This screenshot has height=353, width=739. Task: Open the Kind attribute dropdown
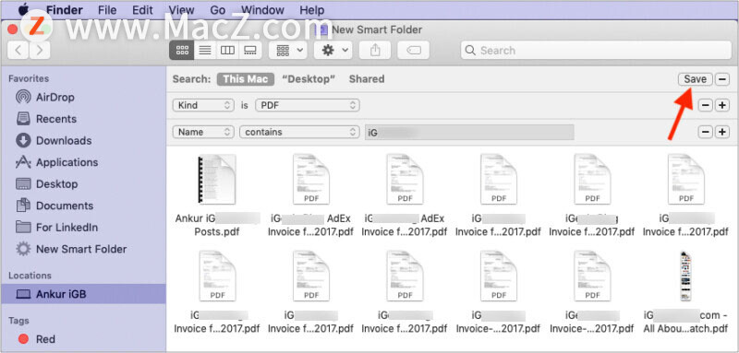coord(203,105)
